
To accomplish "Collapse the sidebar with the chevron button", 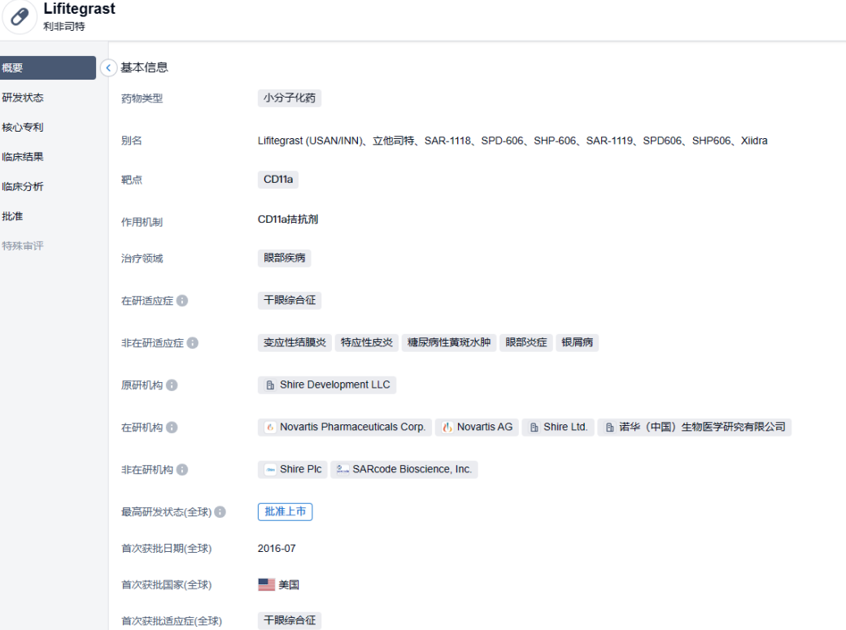I will 108,68.
